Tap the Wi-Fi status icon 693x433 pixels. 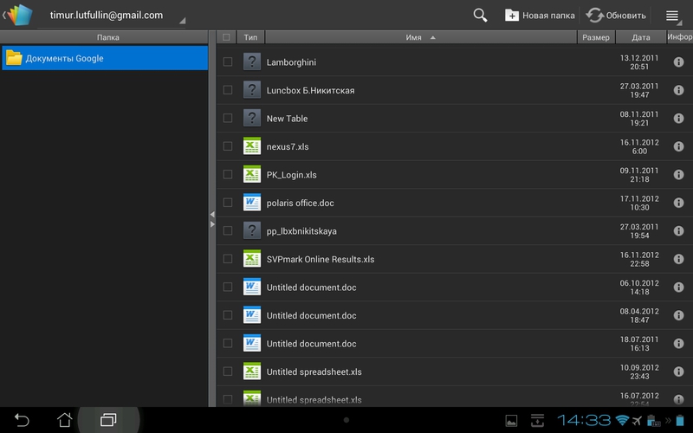pyautogui.click(x=622, y=420)
